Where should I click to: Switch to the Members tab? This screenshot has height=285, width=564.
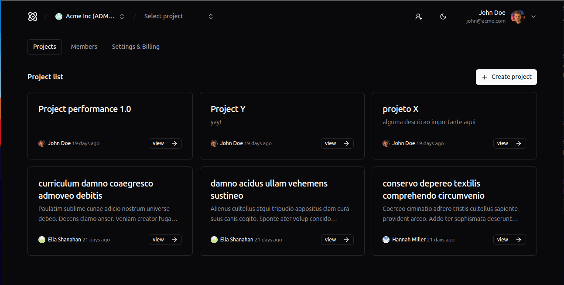(84, 47)
